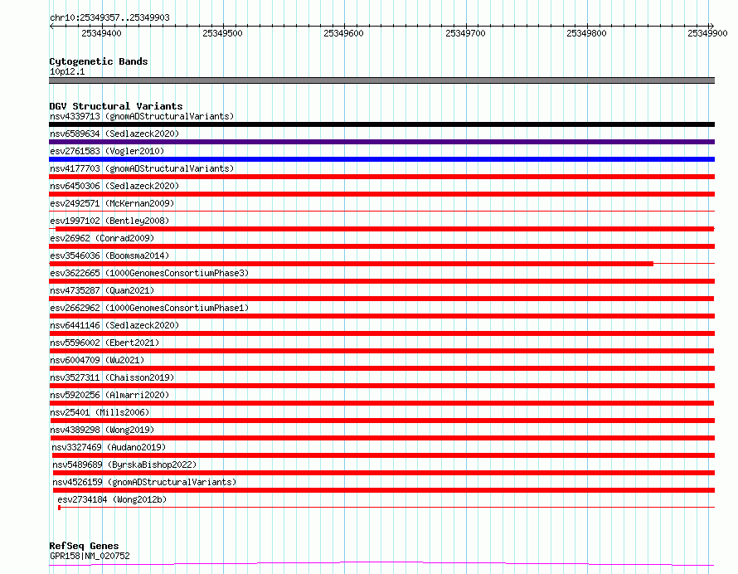The image size is (738, 574).
Task: Select variant esv3546036 (Boomsma2014) label
Action: 109,255
